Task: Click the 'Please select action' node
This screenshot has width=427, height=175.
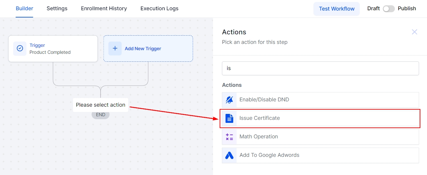Action: [x=101, y=105]
